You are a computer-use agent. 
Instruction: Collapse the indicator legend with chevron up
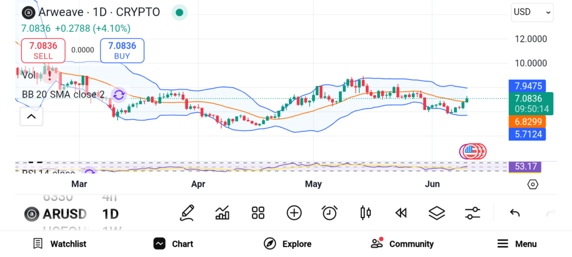pos(31,117)
